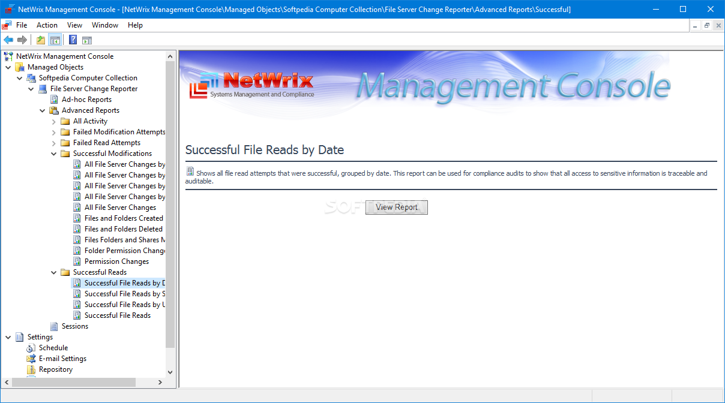This screenshot has width=725, height=403.
Task: Click the Schedule clock icon
Action: pos(31,348)
